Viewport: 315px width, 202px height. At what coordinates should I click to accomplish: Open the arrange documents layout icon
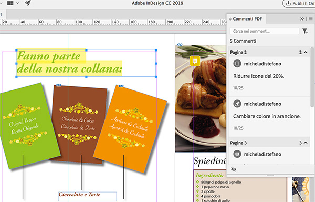click(10, 3)
